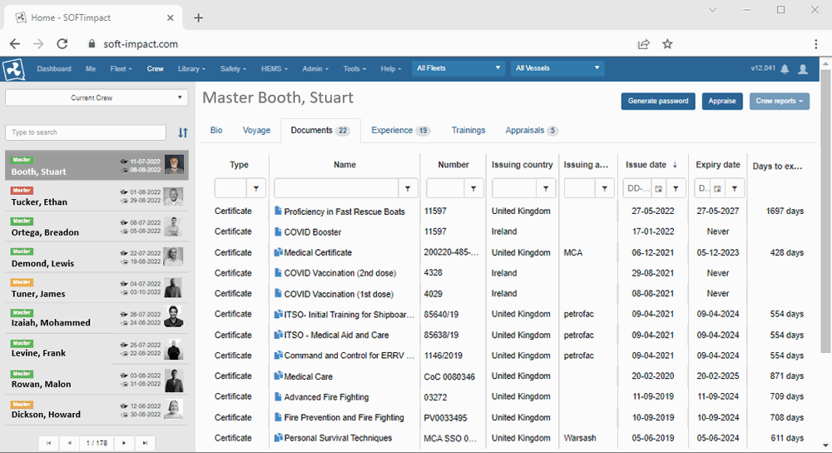This screenshot has height=453, width=832.
Task: Click Levine, Frank's photo thumbnail
Action: (174, 348)
